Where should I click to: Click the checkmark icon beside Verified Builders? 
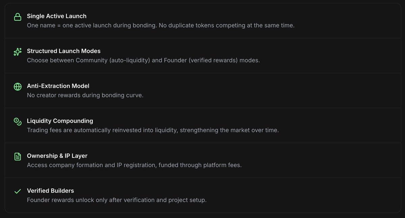(x=18, y=191)
